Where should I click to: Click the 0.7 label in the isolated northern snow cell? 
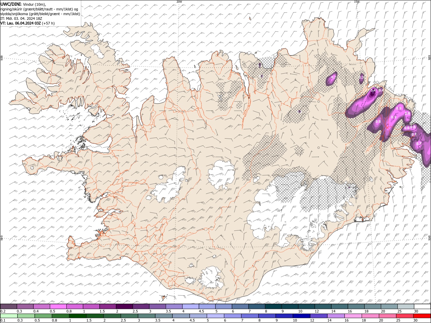(334, 77)
